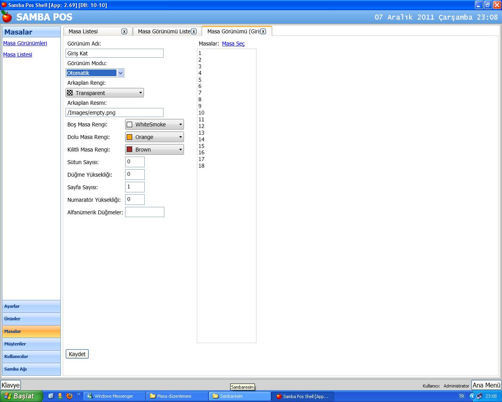The image size is (502, 402).
Task: Launch Internet Explorer from quick launch
Action: (x=51, y=396)
